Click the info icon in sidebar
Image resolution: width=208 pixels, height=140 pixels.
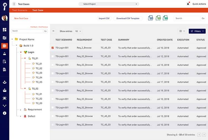pyautogui.click(x=4, y=113)
